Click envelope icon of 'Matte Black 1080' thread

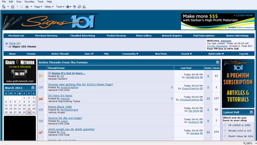click(41, 110)
